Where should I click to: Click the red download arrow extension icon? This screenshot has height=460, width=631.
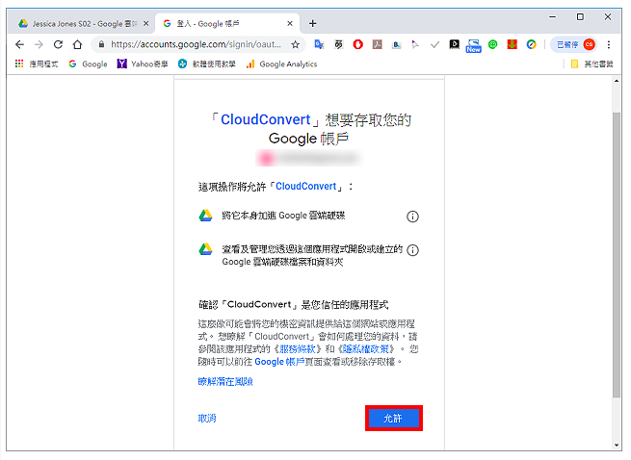pos(512,44)
